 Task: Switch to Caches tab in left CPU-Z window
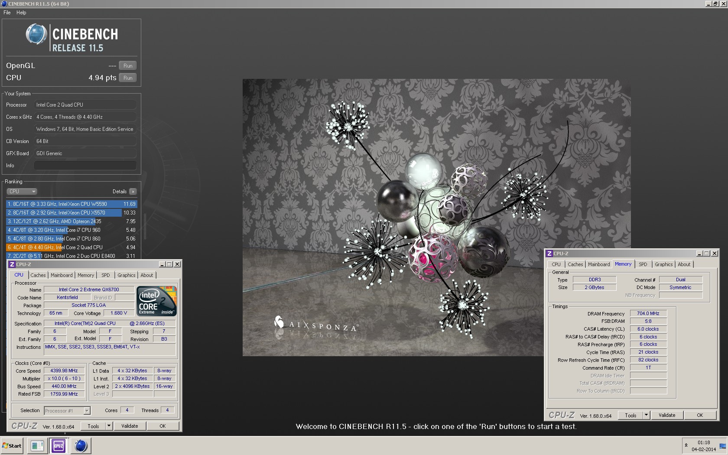(38, 276)
